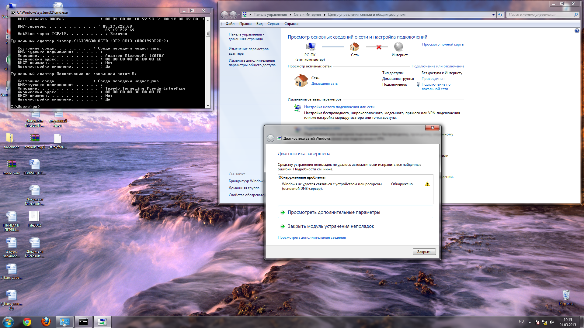Viewport: 584px width, 328px height.
Task: Switch to cmd.exe taskbar button
Action: [x=83, y=322]
